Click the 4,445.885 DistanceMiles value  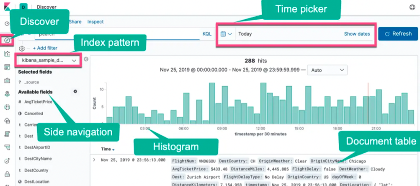tap(277, 169)
